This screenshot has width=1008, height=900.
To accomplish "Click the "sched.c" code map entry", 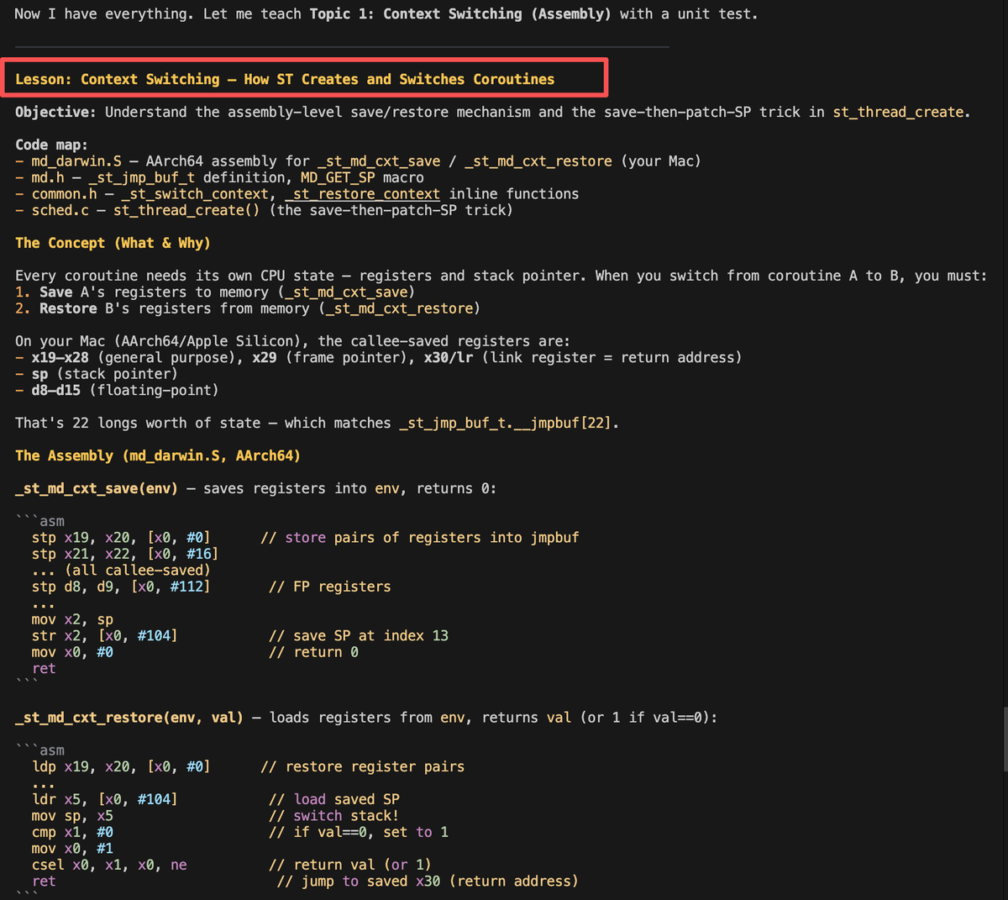I will pos(60,210).
